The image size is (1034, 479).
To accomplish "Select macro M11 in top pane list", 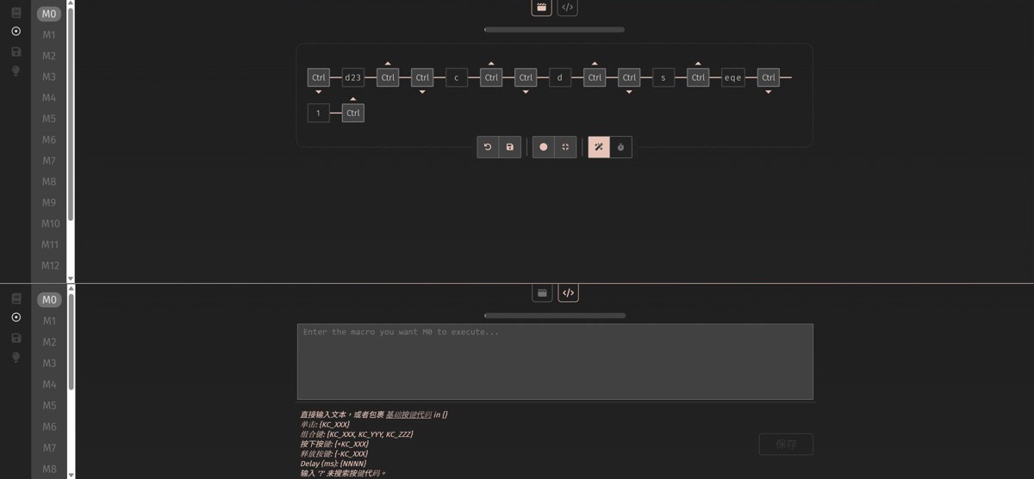I will pyautogui.click(x=51, y=245).
